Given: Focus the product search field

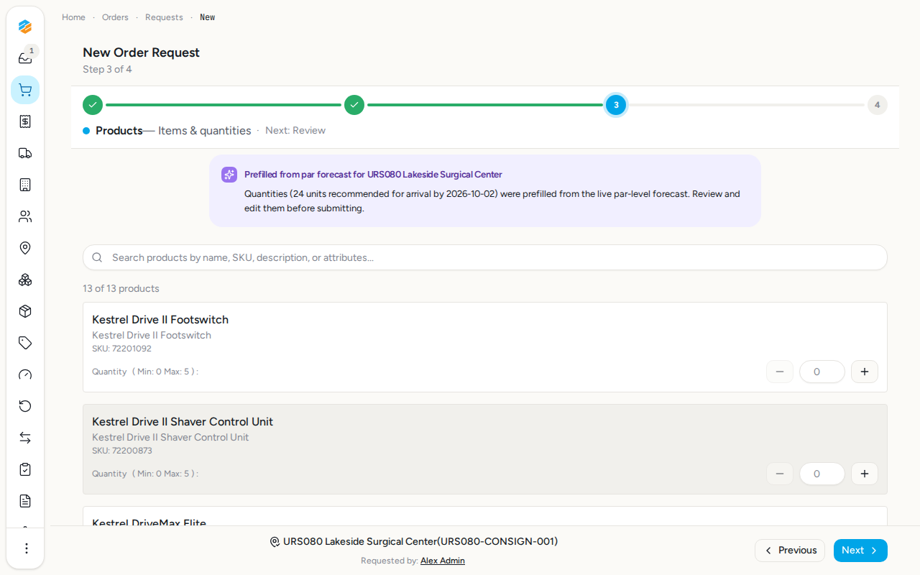Looking at the screenshot, I should (485, 257).
